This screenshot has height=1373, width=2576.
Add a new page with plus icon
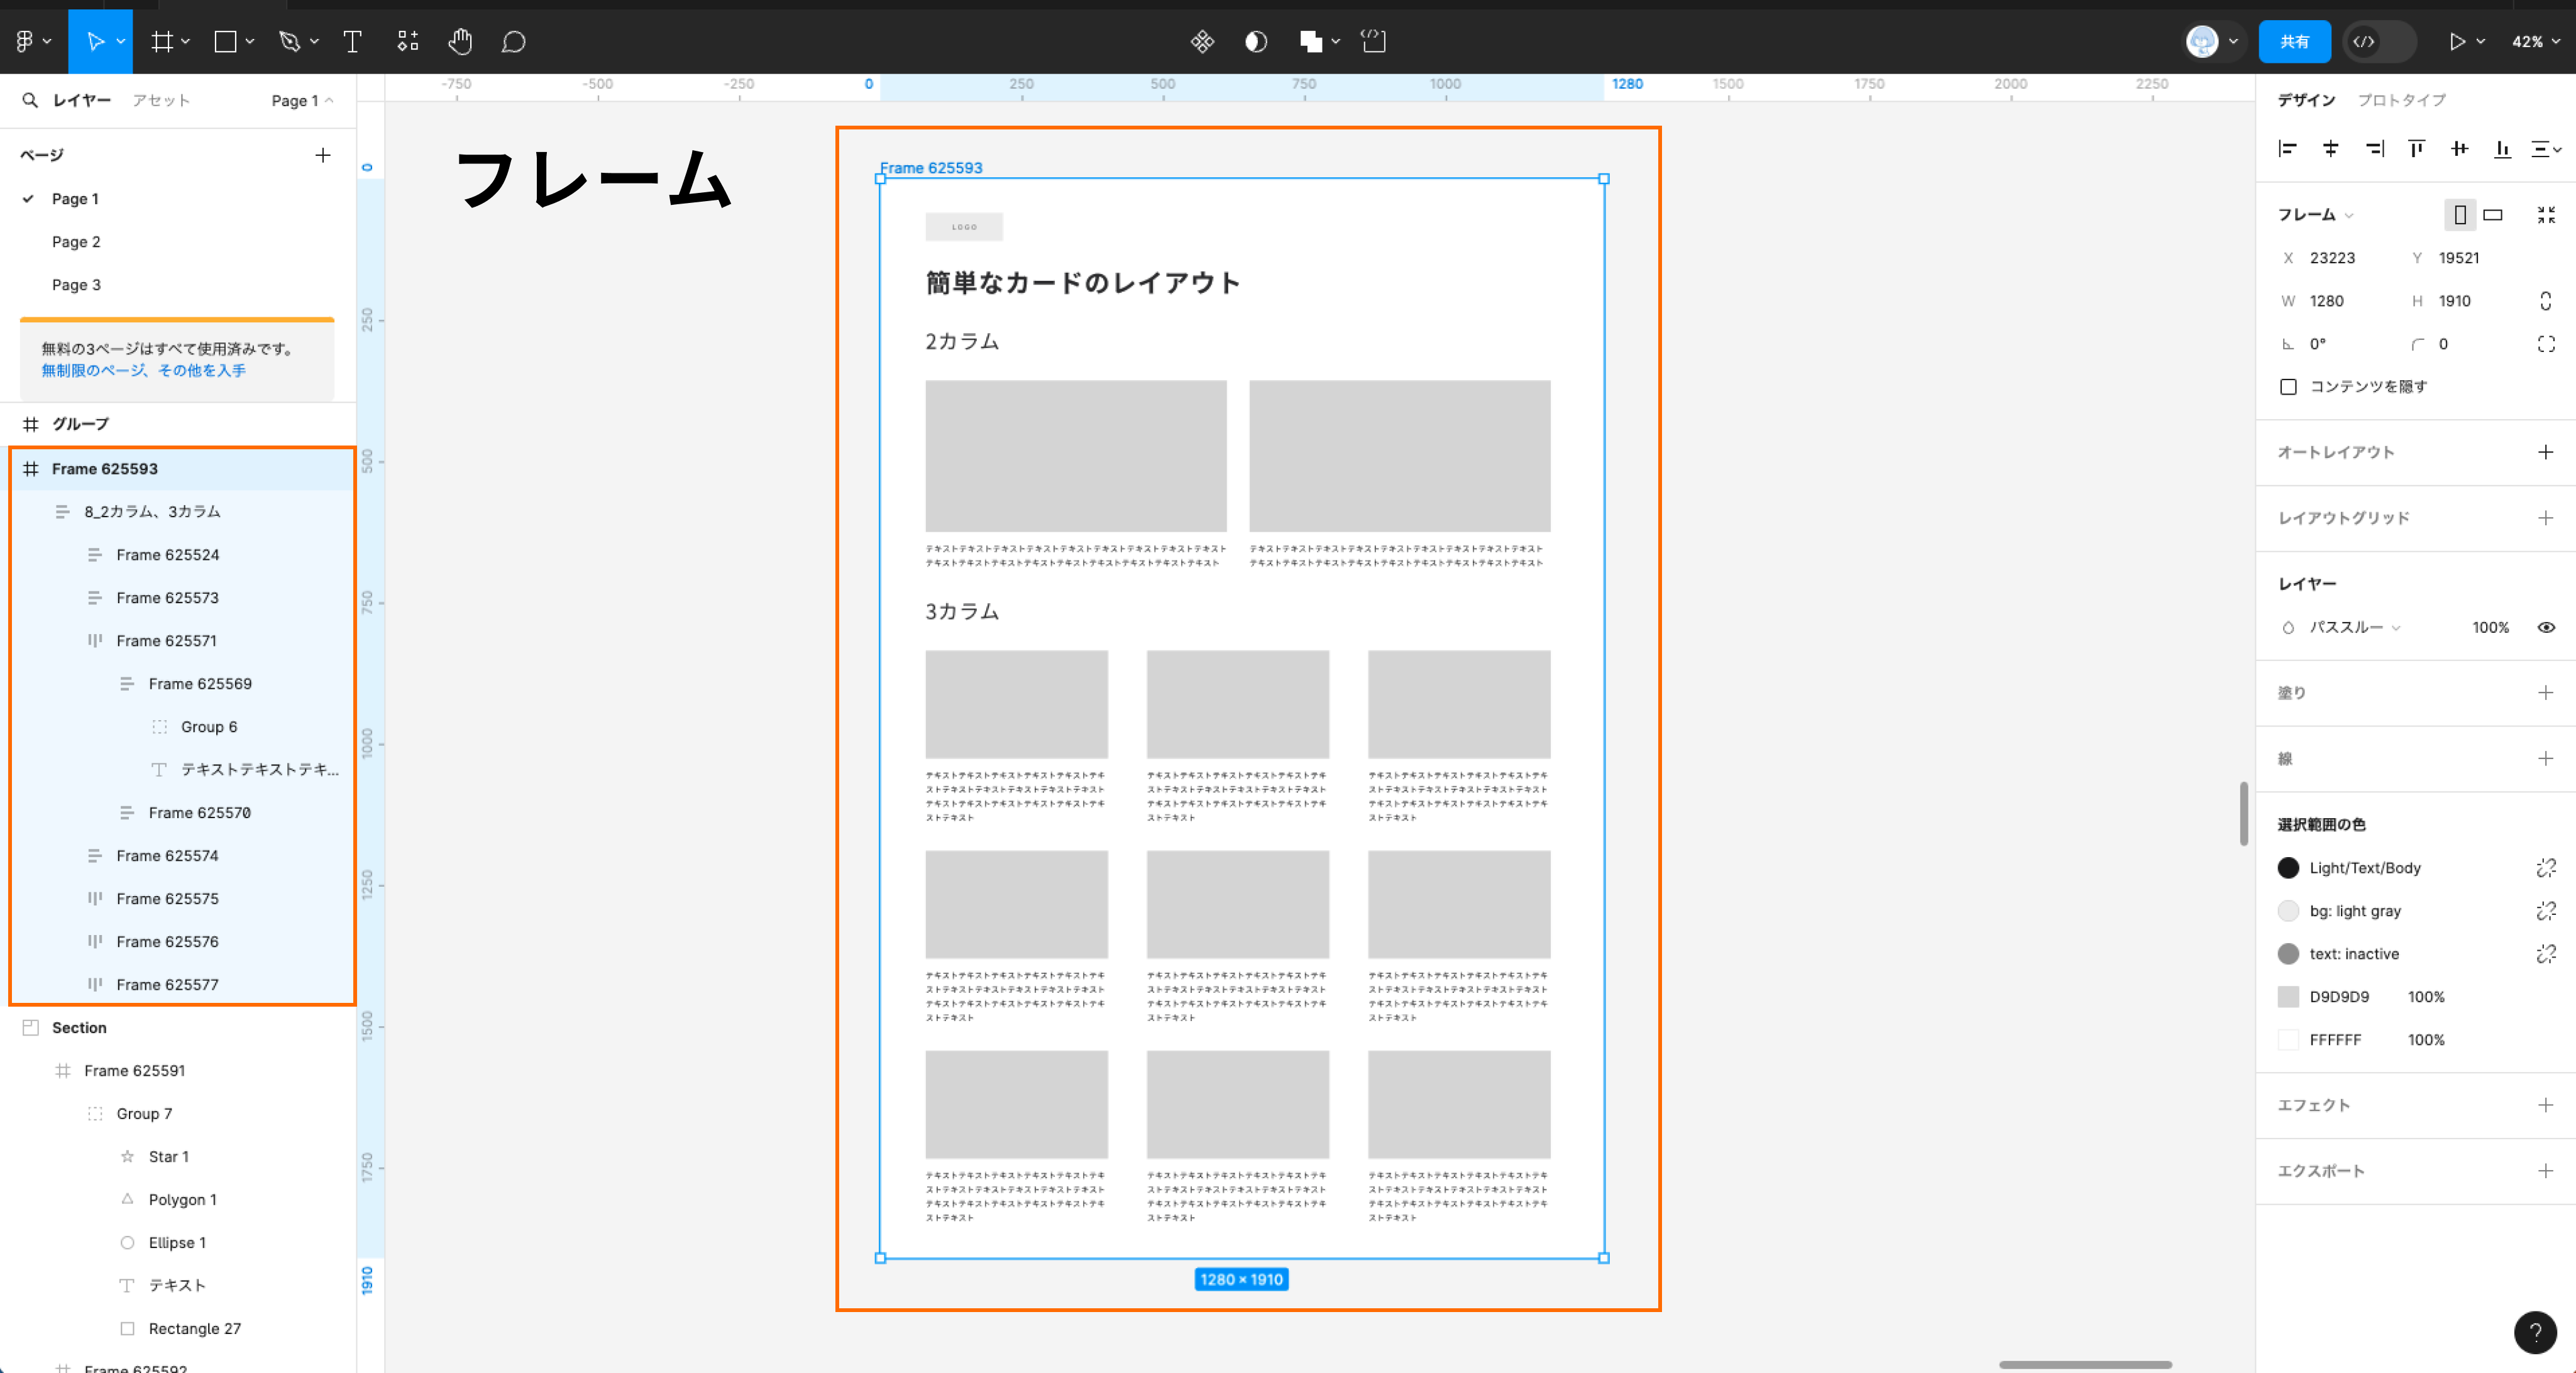[322, 155]
